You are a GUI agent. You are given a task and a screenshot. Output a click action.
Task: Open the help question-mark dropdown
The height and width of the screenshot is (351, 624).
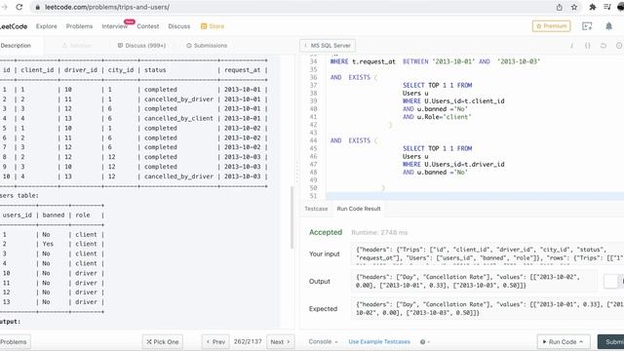click(x=424, y=342)
